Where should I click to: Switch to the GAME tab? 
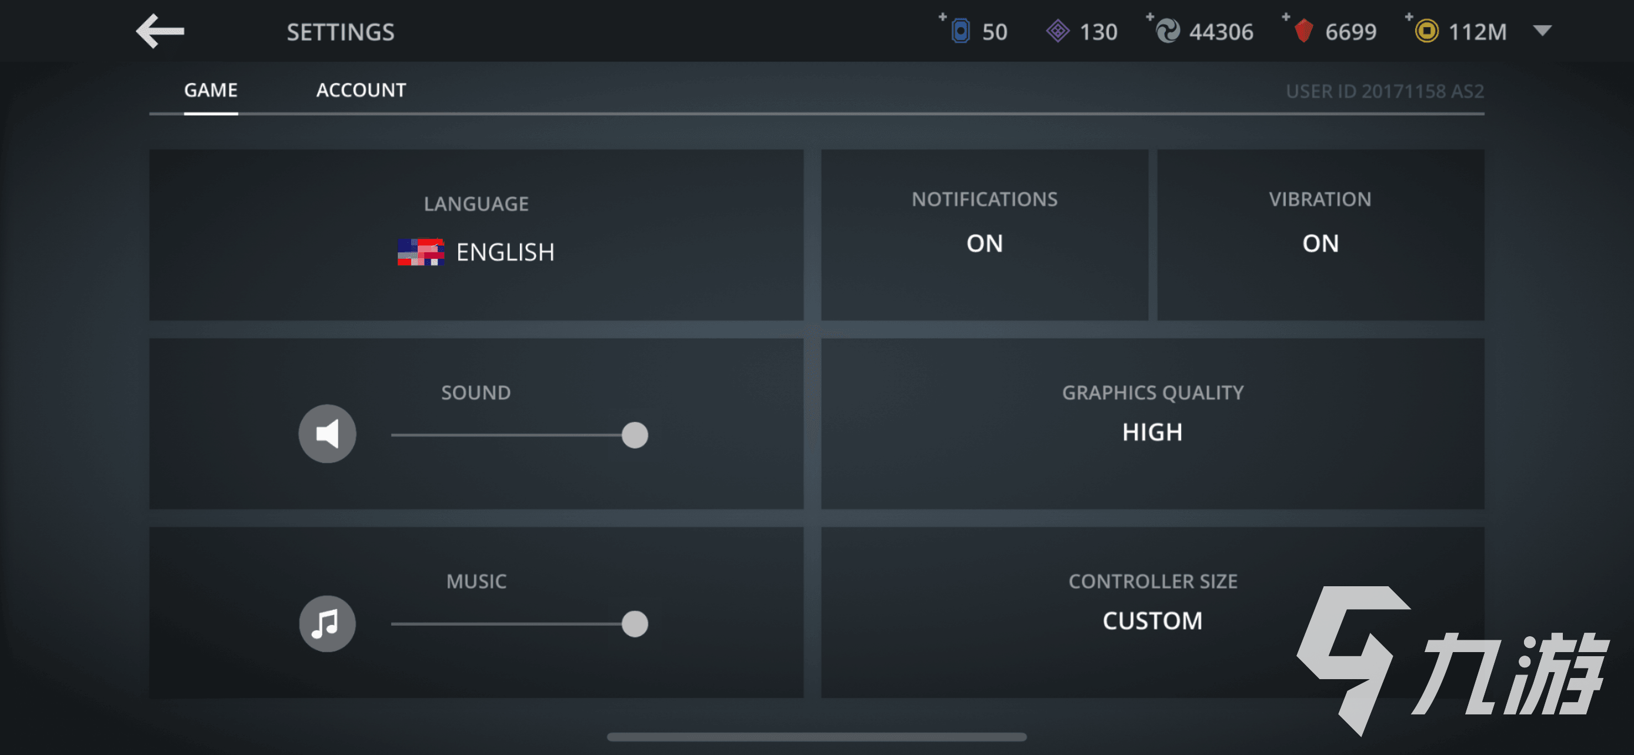coord(211,90)
